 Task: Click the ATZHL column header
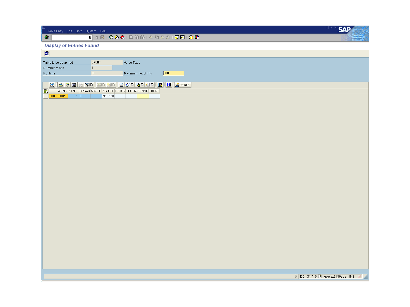coord(73,91)
